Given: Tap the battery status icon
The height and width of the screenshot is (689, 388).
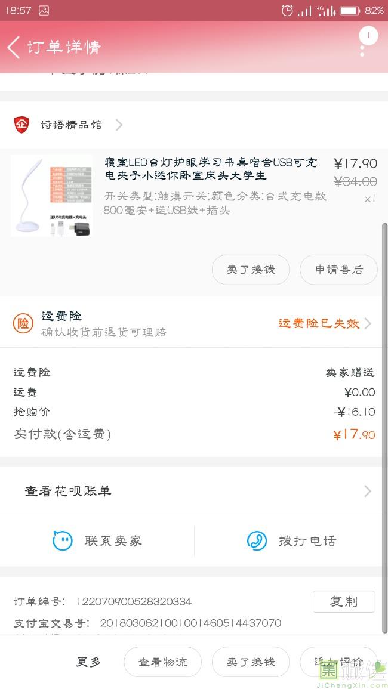Looking at the screenshot, I should point(349,10).
